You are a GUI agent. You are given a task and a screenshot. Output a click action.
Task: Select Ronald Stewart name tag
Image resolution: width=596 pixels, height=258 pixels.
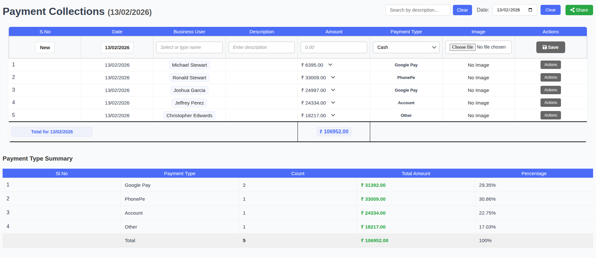(x=189, y=78)
